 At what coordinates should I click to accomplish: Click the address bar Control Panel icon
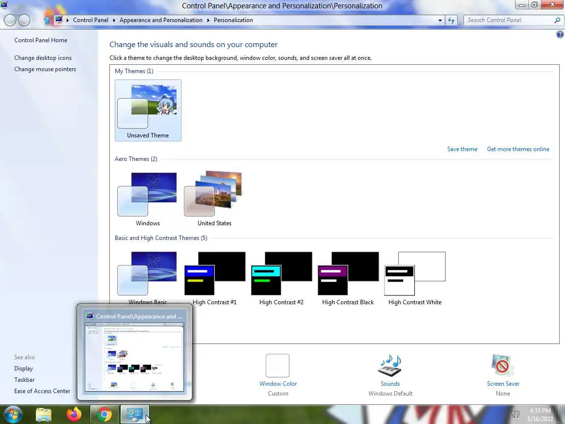click(x=59, y=20)
